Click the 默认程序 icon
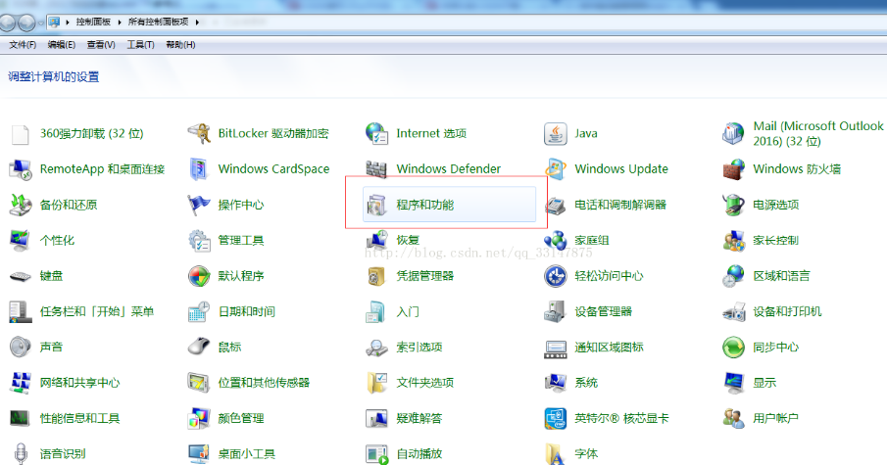Image resolution: width=887 pixels, height=465 pixels. click(199, 276)
